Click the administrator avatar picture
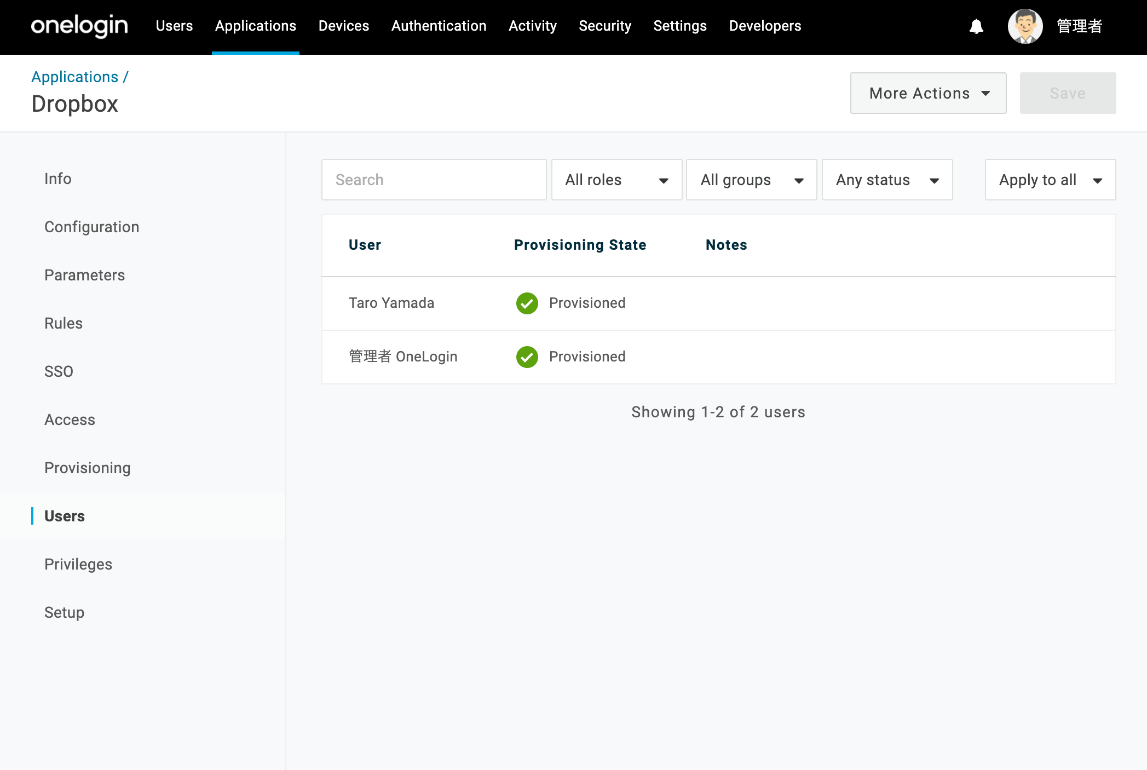This screenshot has height=770, width=1147. coord(1025,26)
